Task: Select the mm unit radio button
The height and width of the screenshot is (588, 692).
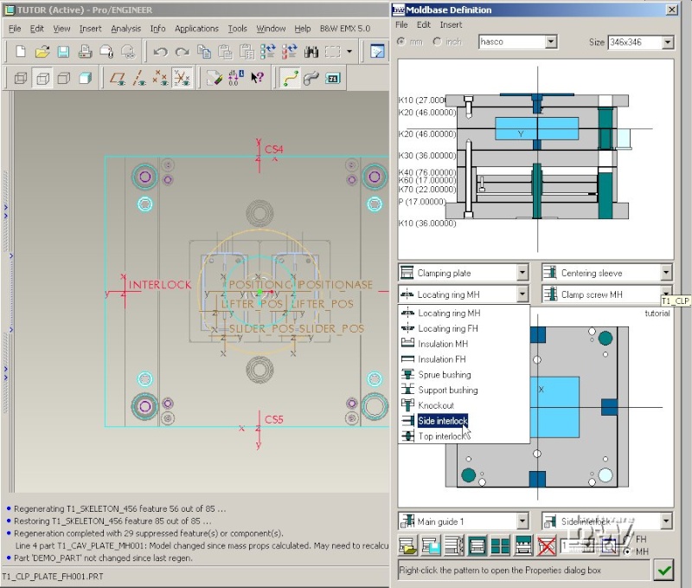Action: [401, 42]
